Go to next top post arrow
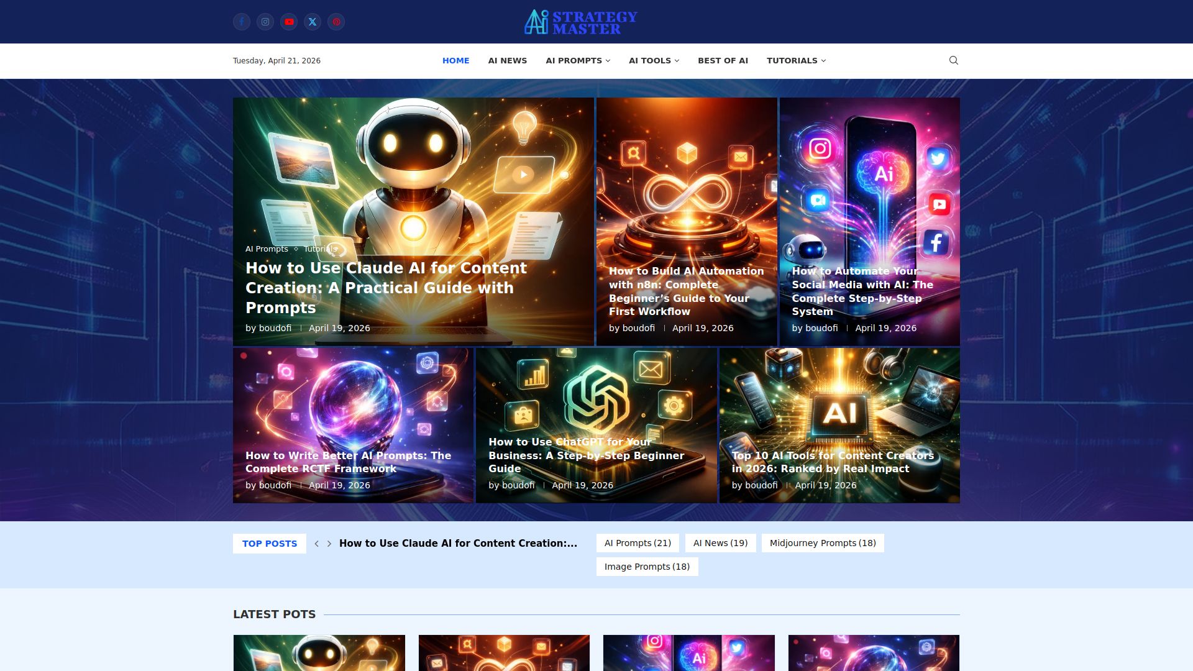The image size is (1193, 671). (329, 544)
